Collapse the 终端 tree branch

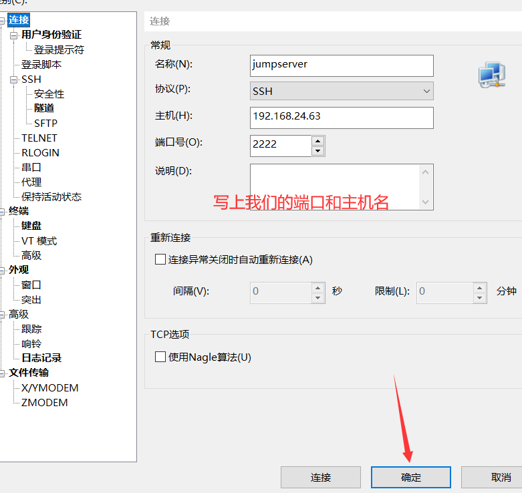[1, 211]
